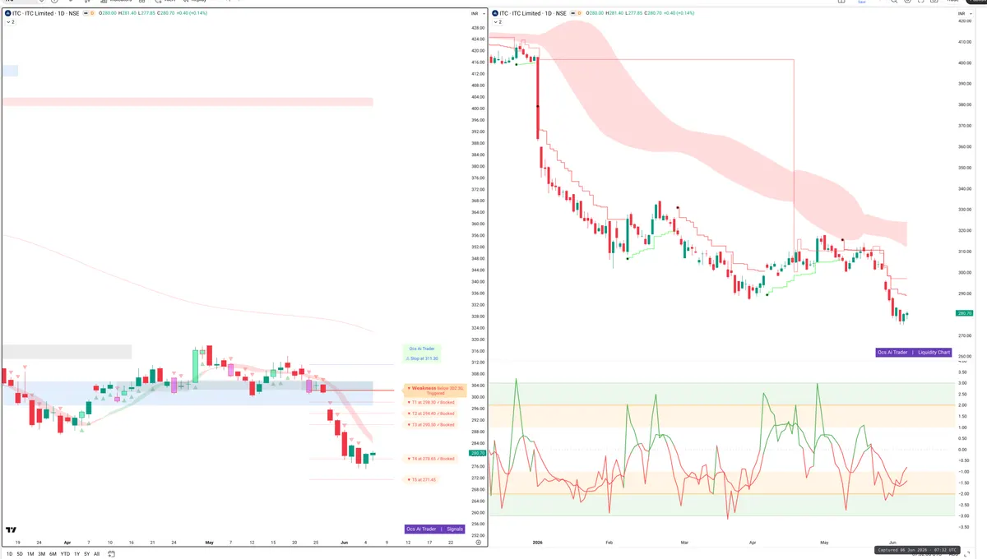The image size is (987, 559).
Task: Click the Ocs Ai Trader label above the stop
Action: point(422,349)
